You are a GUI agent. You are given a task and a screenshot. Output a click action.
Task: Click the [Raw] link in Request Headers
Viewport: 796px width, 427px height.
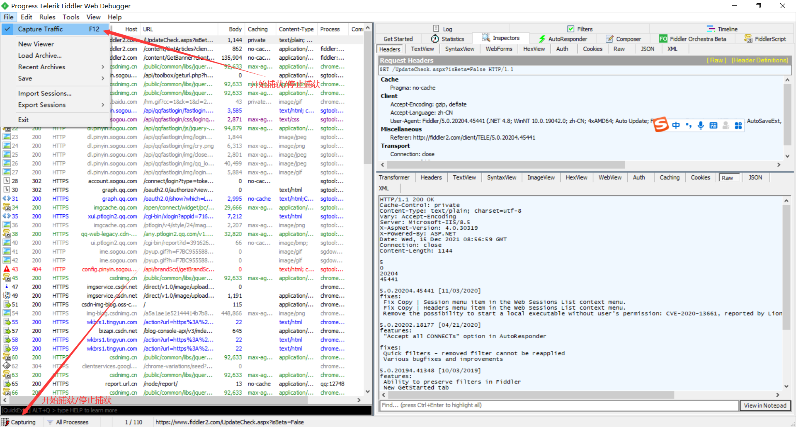point(716,60)
